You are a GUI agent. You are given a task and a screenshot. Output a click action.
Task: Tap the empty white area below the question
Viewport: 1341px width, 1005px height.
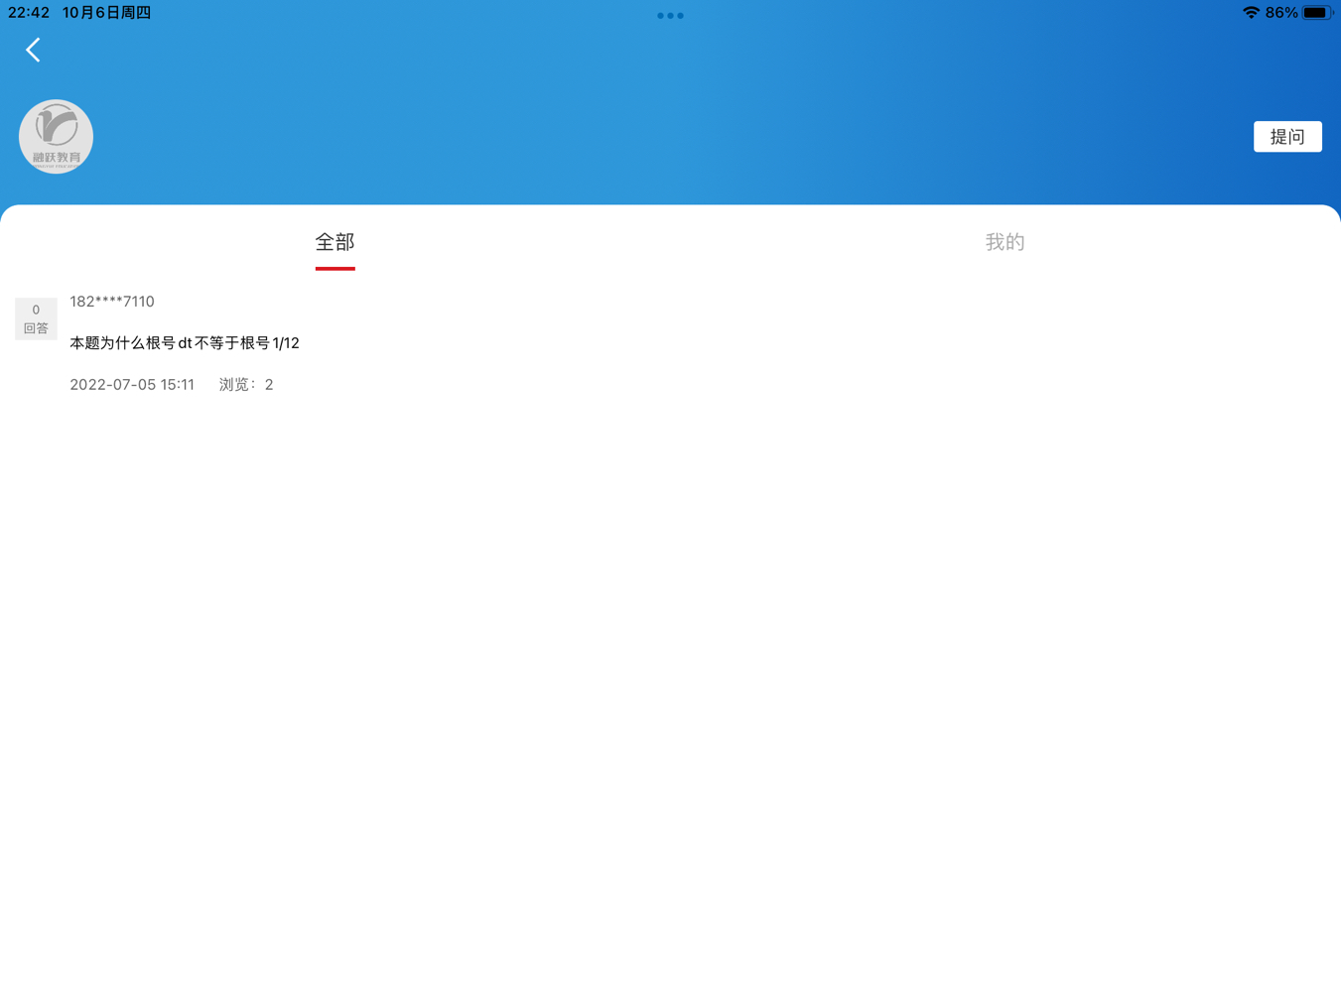tap(670, 694)
